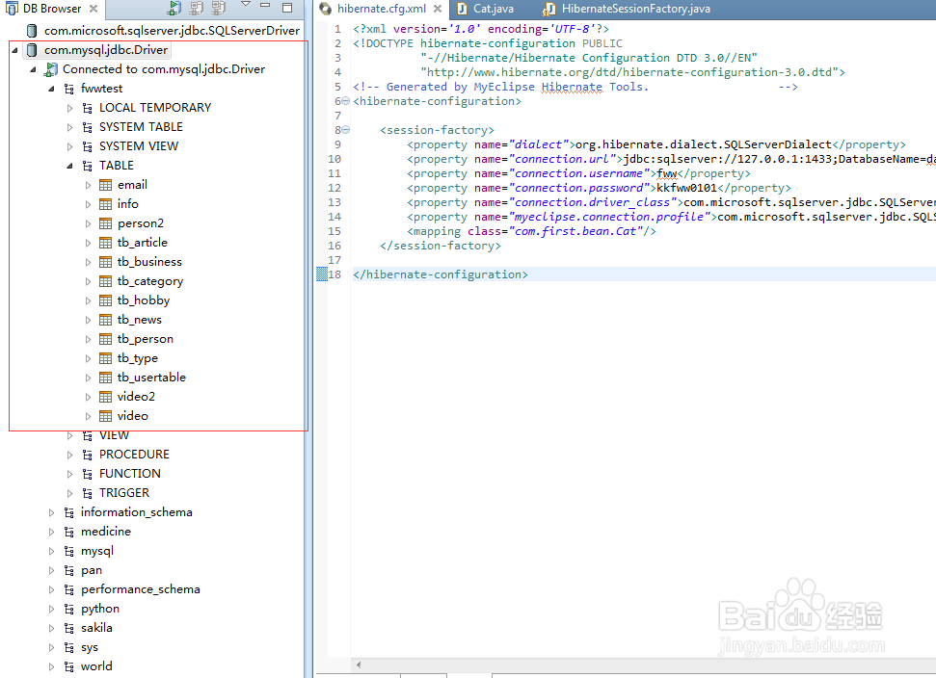936x678 pixels.
Task: Click the tb_usertable table icon
Action: [x=106, y=378]
